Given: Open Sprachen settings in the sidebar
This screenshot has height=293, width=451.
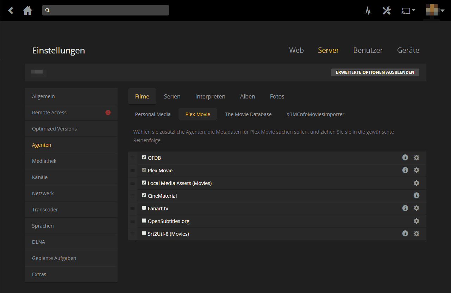Looking at the screenshot, I should coord(71,226).
